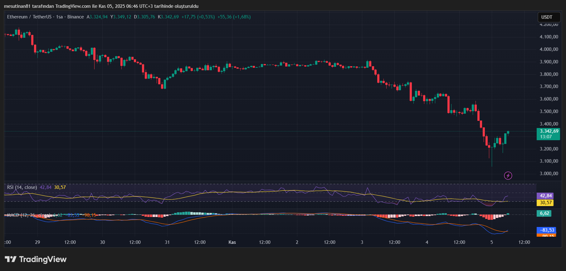Click the blue -83,53 MACD value tag
Image resolution: width=566 pixels, height=271 pixels.
(x=546, y=230)
